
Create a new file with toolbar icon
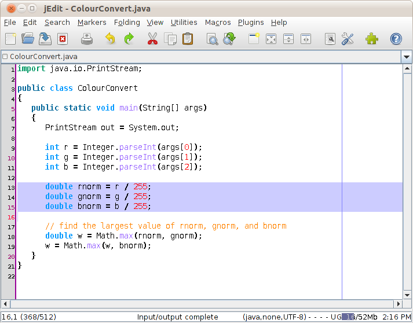pos(11,39)
